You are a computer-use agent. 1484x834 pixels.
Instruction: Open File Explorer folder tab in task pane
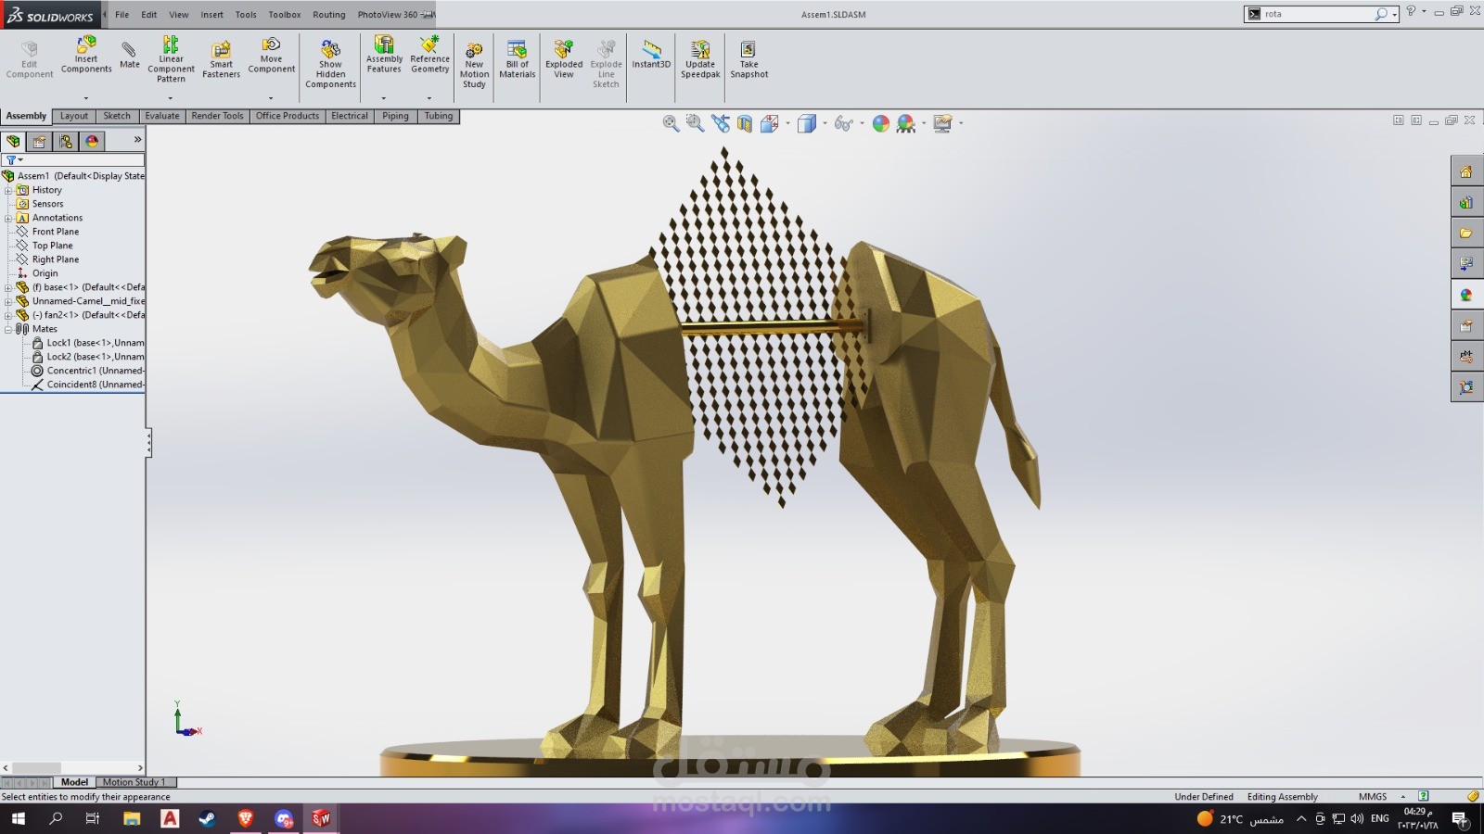(1466, 233)
